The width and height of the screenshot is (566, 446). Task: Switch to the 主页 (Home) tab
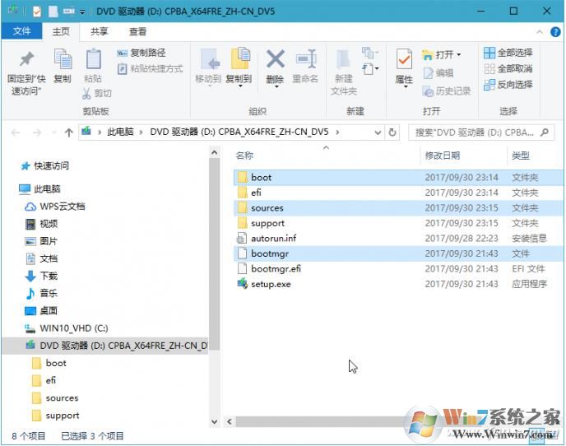61,32
